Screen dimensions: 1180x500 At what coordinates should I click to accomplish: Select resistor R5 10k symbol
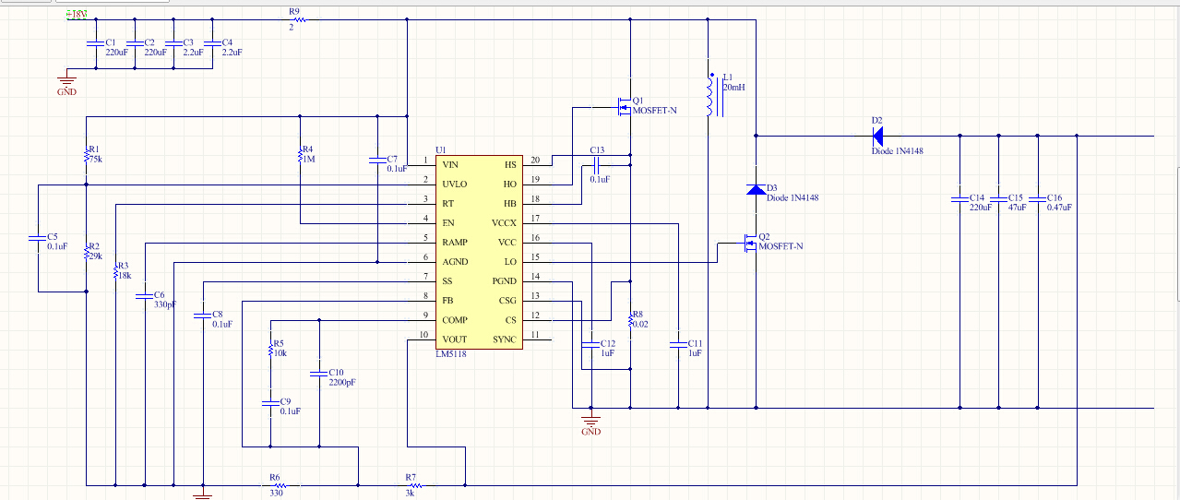pyautogui.click(x=269, y=350)
